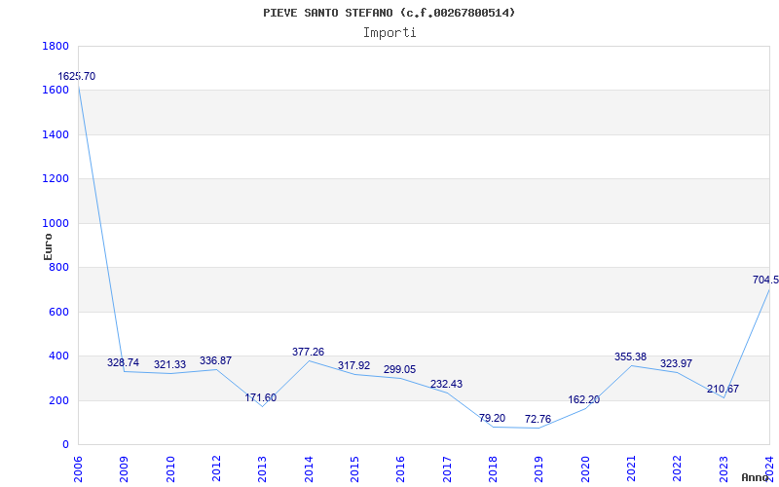Click the data label 317.92
The width and height of the screenshot is (779, 487).
(354, 366)
